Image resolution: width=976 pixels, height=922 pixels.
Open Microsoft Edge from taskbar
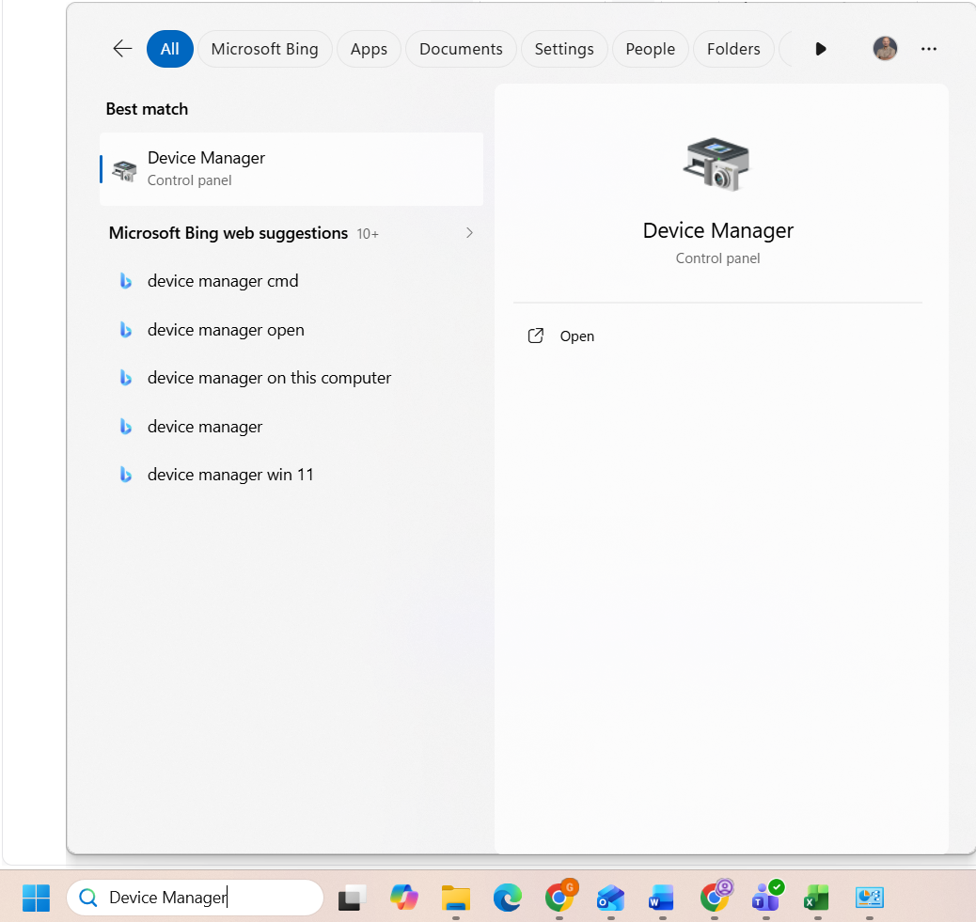[x=508, y=898]
